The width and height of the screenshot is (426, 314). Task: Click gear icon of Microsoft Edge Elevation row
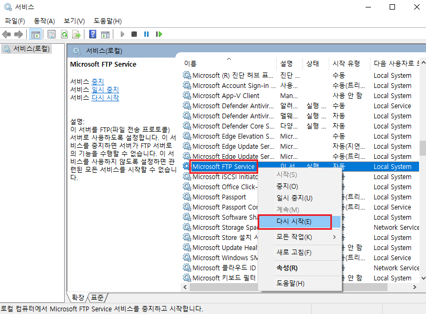coord(187,136)
